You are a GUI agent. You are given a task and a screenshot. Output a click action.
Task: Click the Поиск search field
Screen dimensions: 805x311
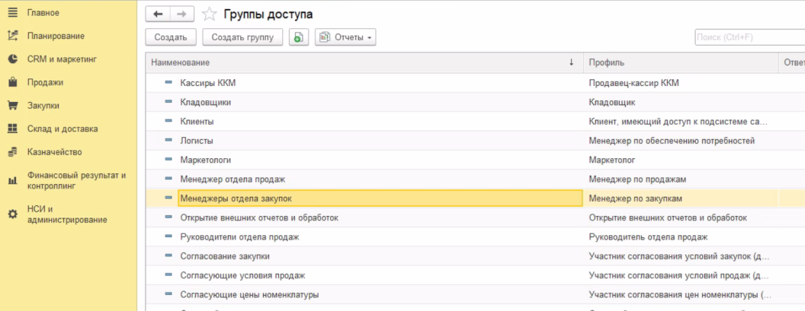(749, 37)
